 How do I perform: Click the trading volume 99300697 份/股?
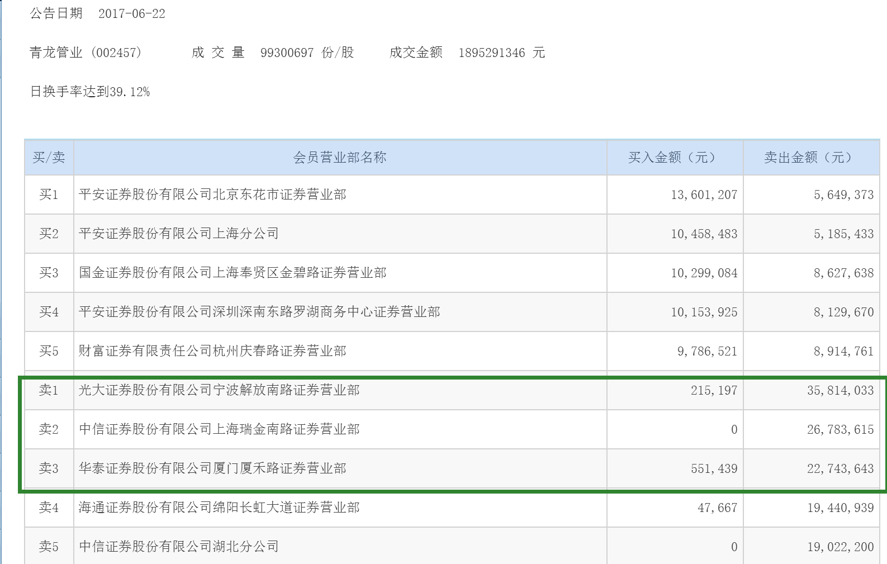[x=307, y=53]
